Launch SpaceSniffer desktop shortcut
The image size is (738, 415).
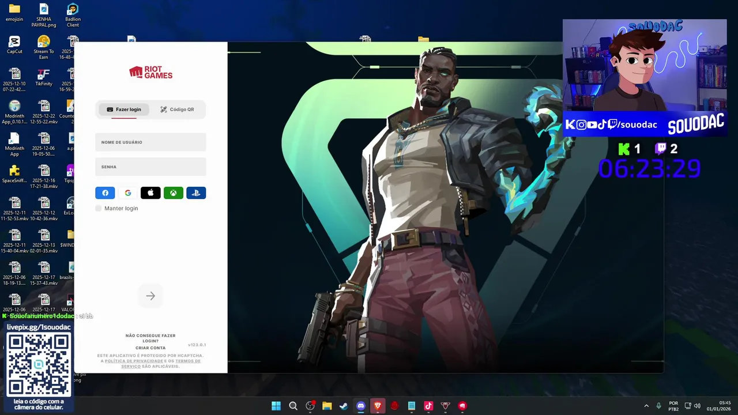click(14, 175)
